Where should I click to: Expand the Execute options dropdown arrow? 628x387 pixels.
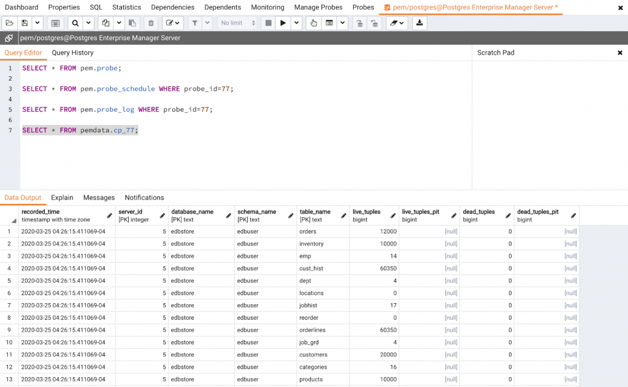pos(297,23)
